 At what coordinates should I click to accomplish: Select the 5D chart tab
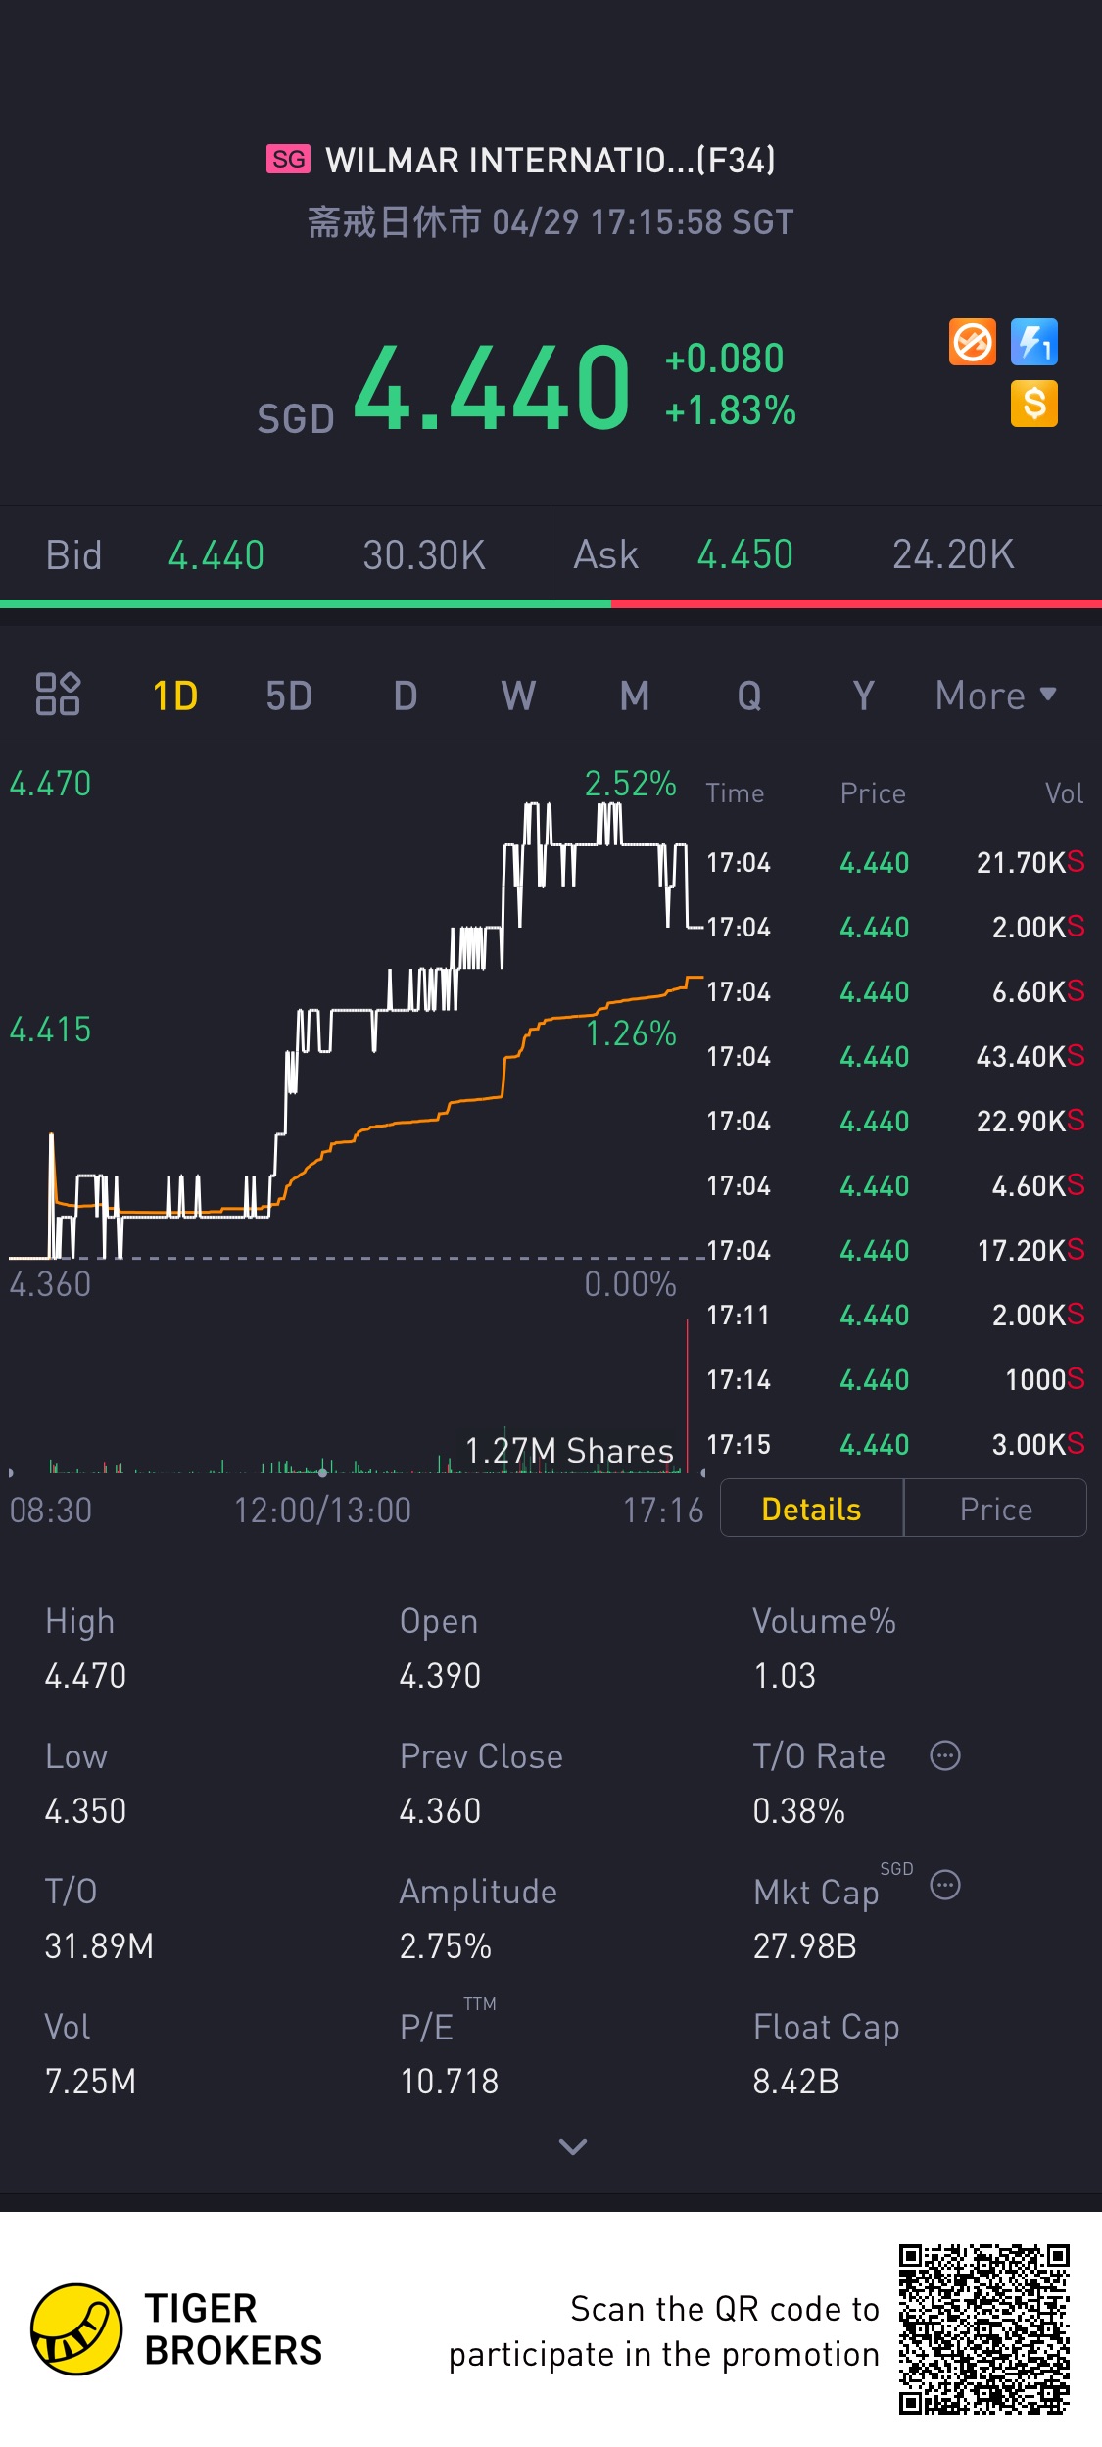289,696
